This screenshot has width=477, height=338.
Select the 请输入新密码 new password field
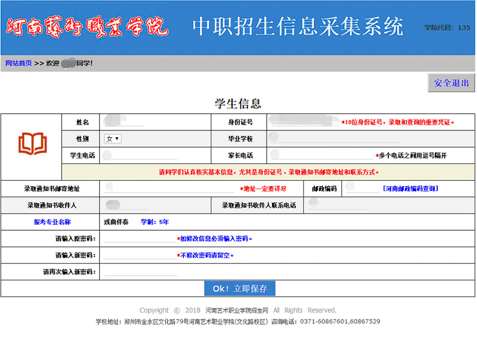click(x=140, y=255)
